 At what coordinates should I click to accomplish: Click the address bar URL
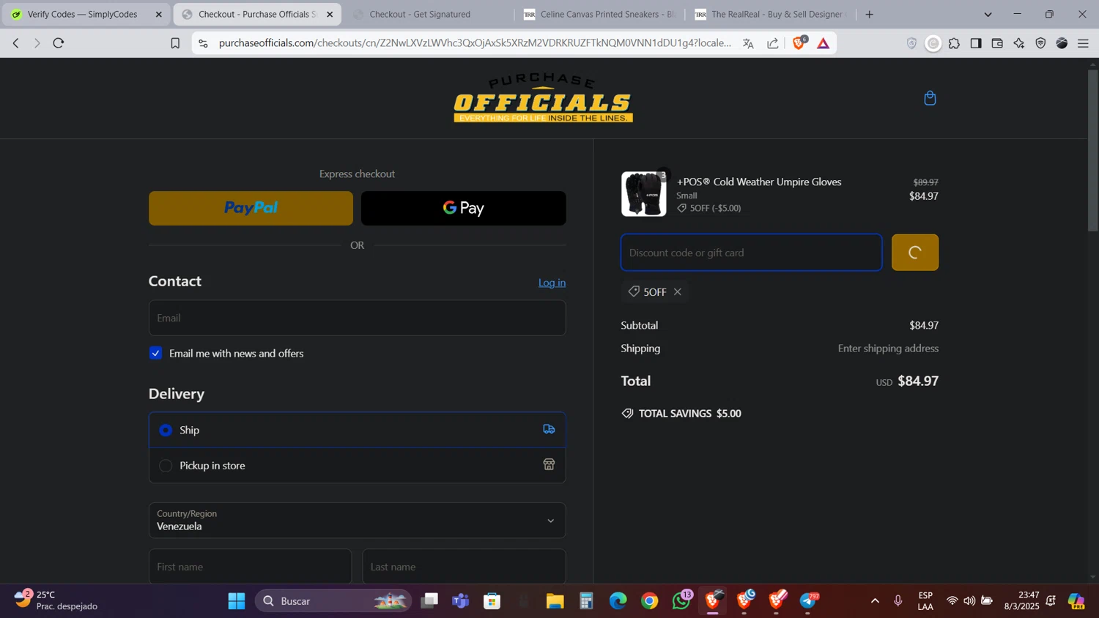click(475, 43)
